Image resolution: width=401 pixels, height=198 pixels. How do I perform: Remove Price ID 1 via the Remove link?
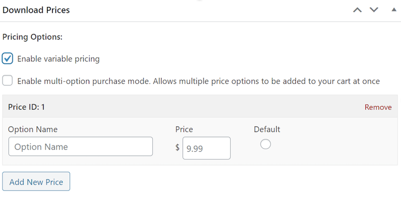[378, 107]
